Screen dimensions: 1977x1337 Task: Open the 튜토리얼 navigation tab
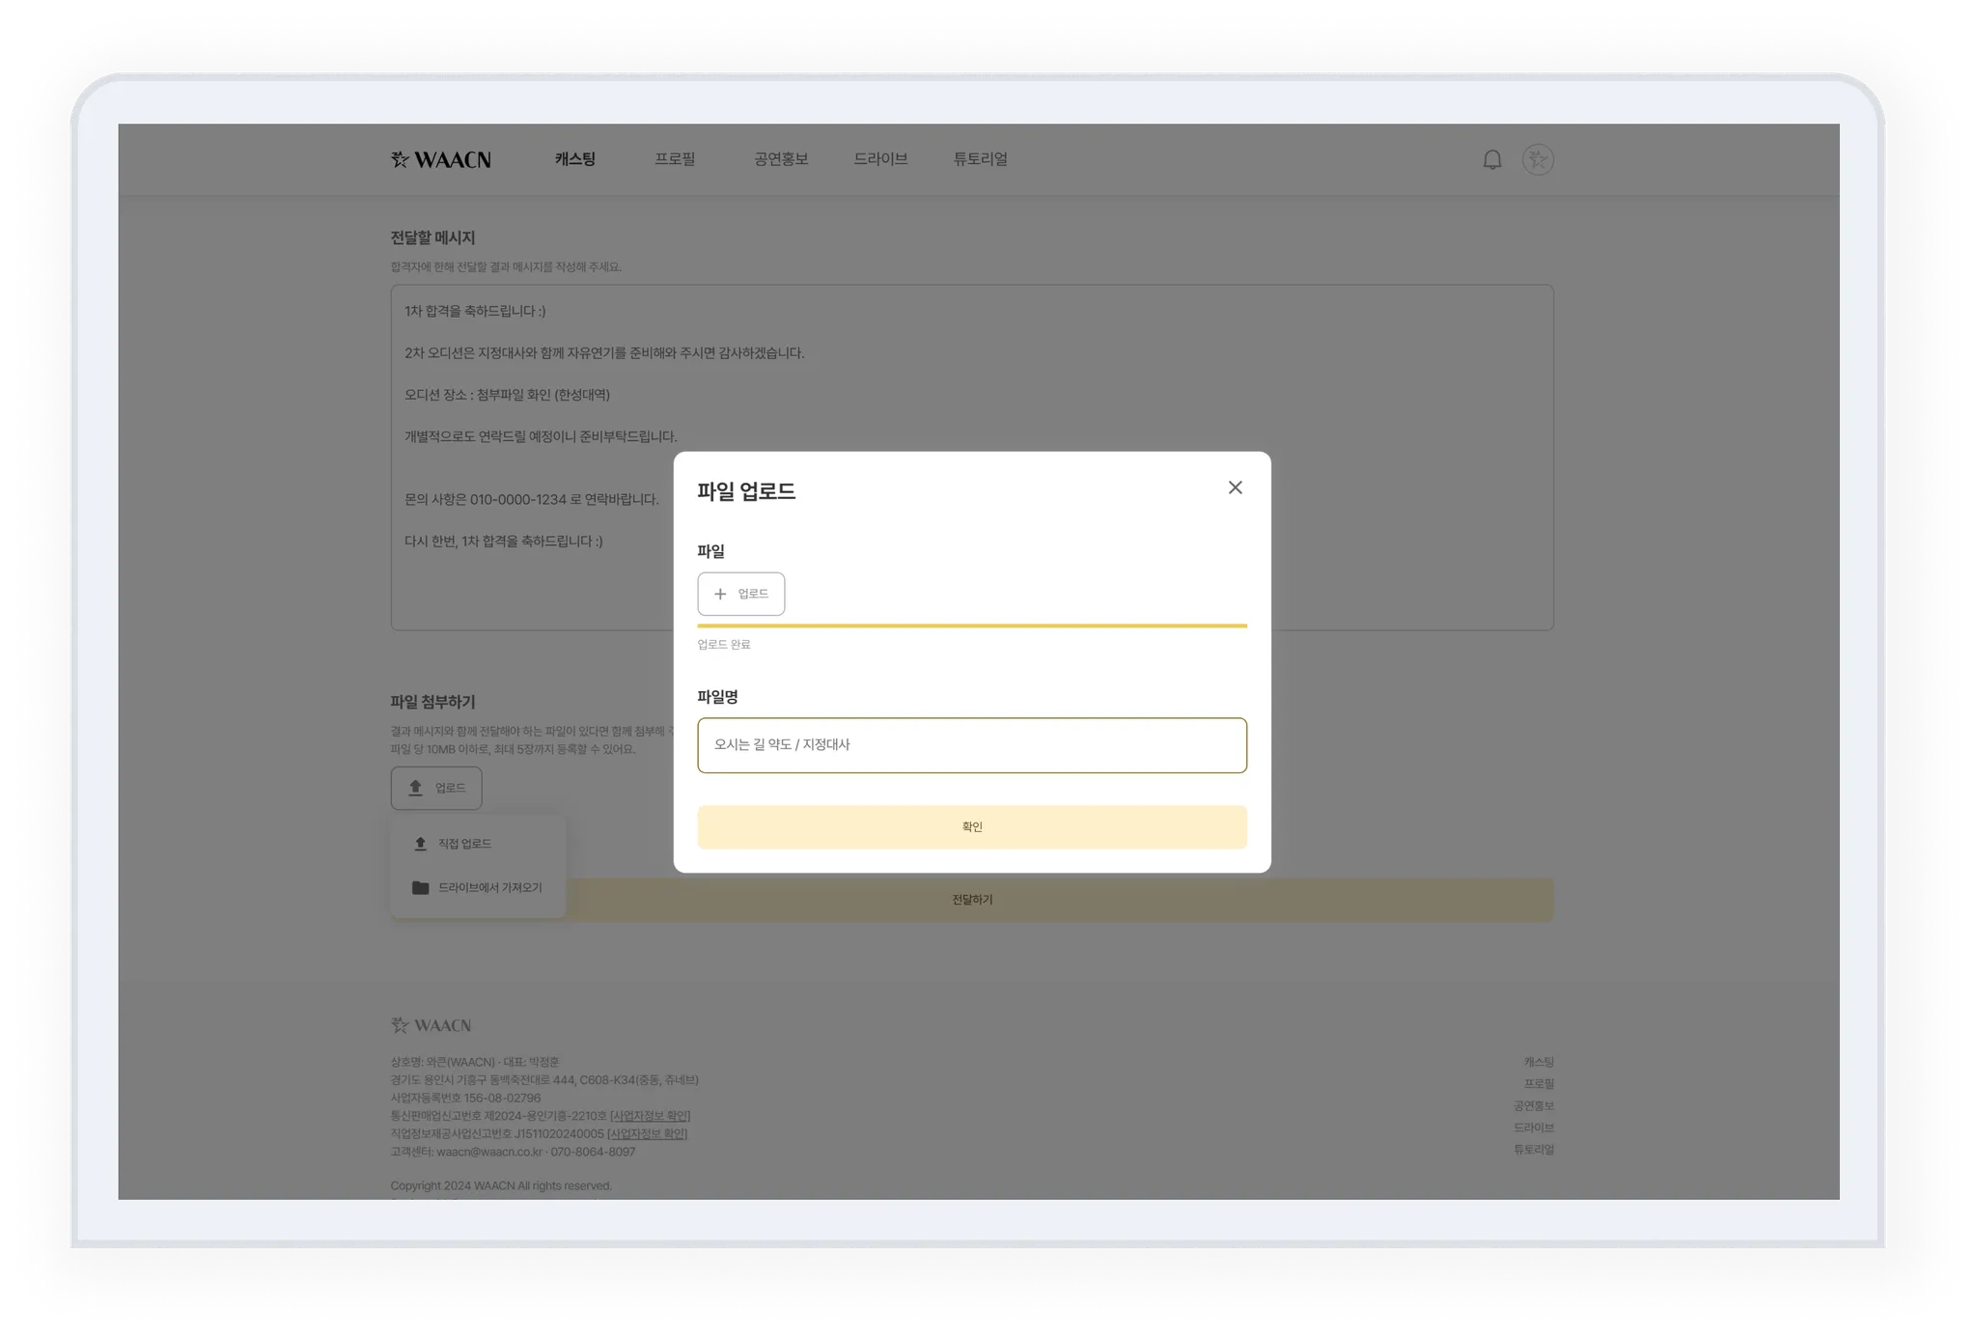pyautogui.click(x=980, y=159)
